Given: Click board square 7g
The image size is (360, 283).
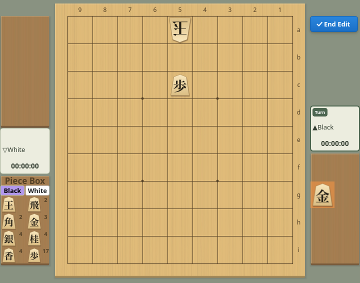Looking at the screenshot, I should coord(130,195).
